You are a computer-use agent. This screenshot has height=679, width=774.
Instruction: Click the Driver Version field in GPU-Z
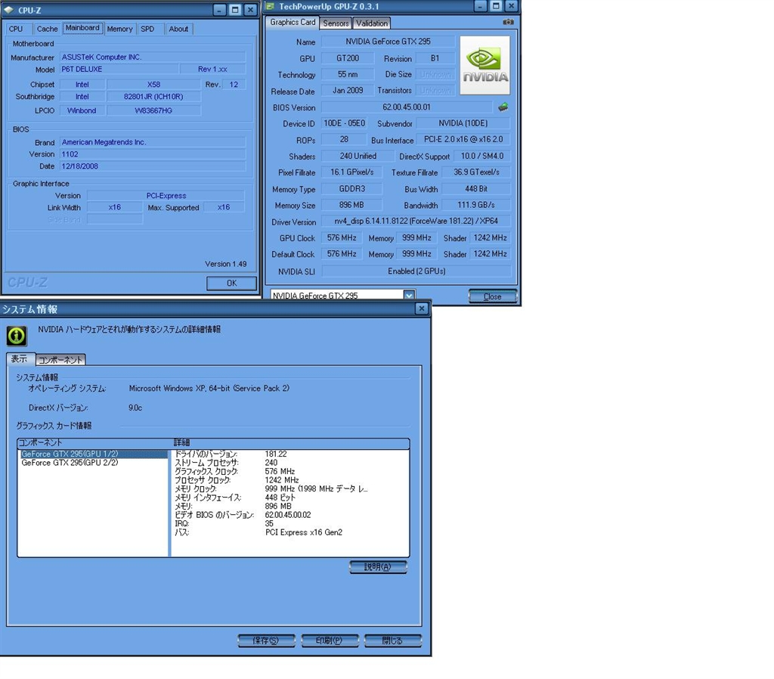(416, 222)
